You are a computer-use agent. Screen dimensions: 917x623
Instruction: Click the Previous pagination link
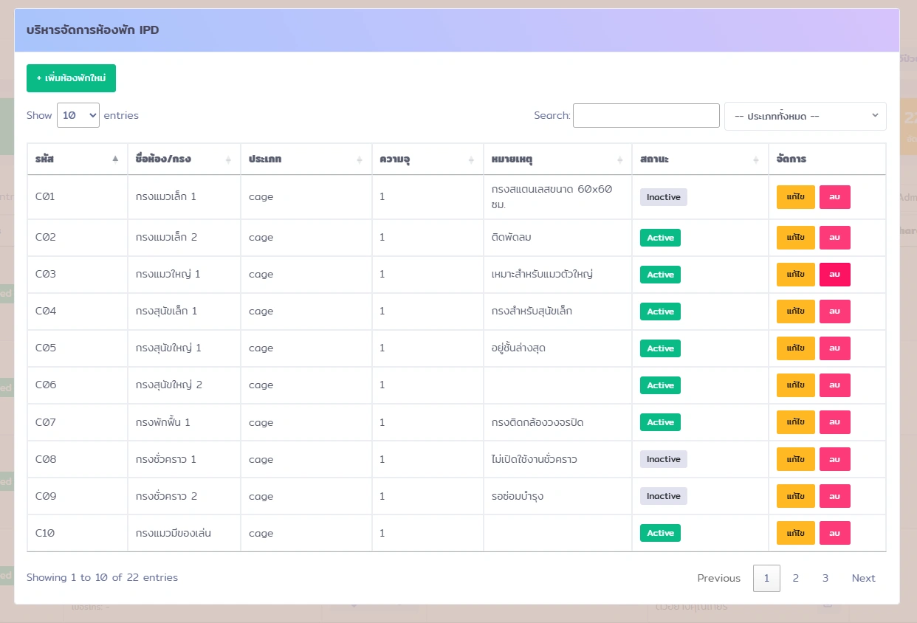pos(718,578)
